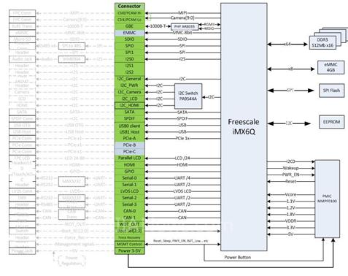Click the EMMC connector row
Screen dimensions: 348x276
coord(130,33)
